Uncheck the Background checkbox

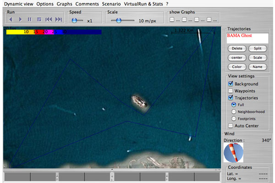(x=231, y=84)
